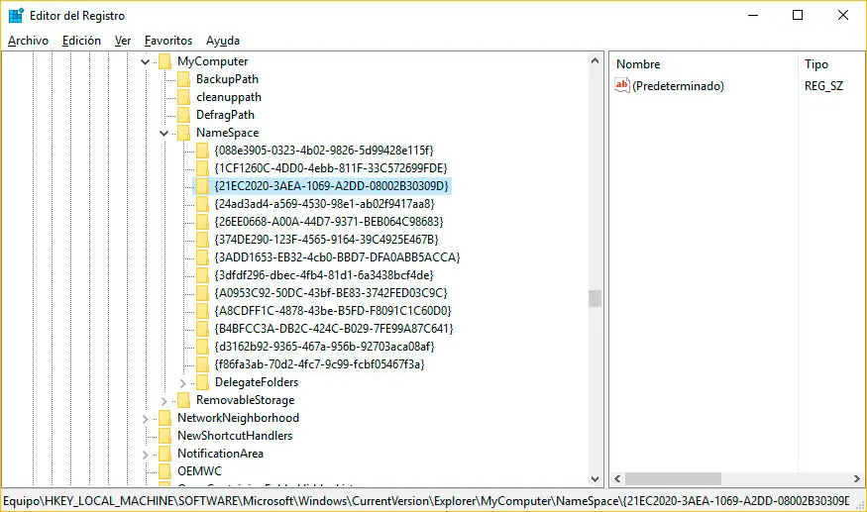Click the OEMWC folder icon
Image resolution: width=867 pixels, height=512 pixels.
[x=164, y=471]
